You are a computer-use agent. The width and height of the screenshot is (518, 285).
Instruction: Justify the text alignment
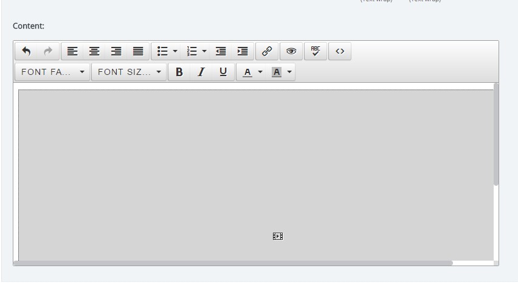(x=138, y=51)
